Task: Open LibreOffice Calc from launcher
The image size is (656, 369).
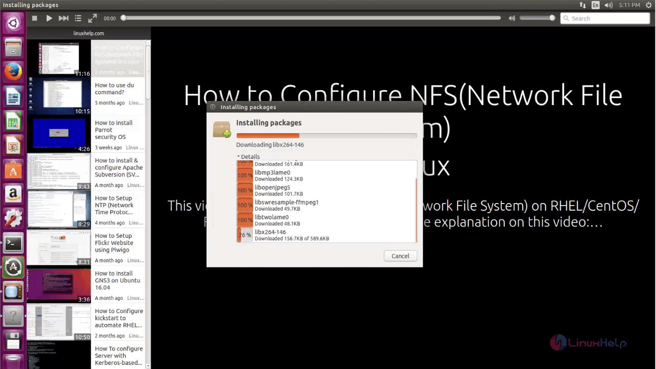Action: (13, 121)
